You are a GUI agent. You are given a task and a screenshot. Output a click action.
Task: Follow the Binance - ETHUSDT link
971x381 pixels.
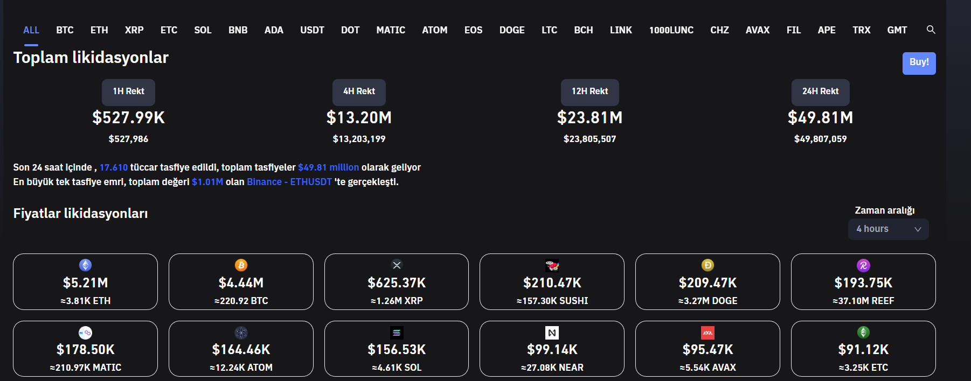289,182
